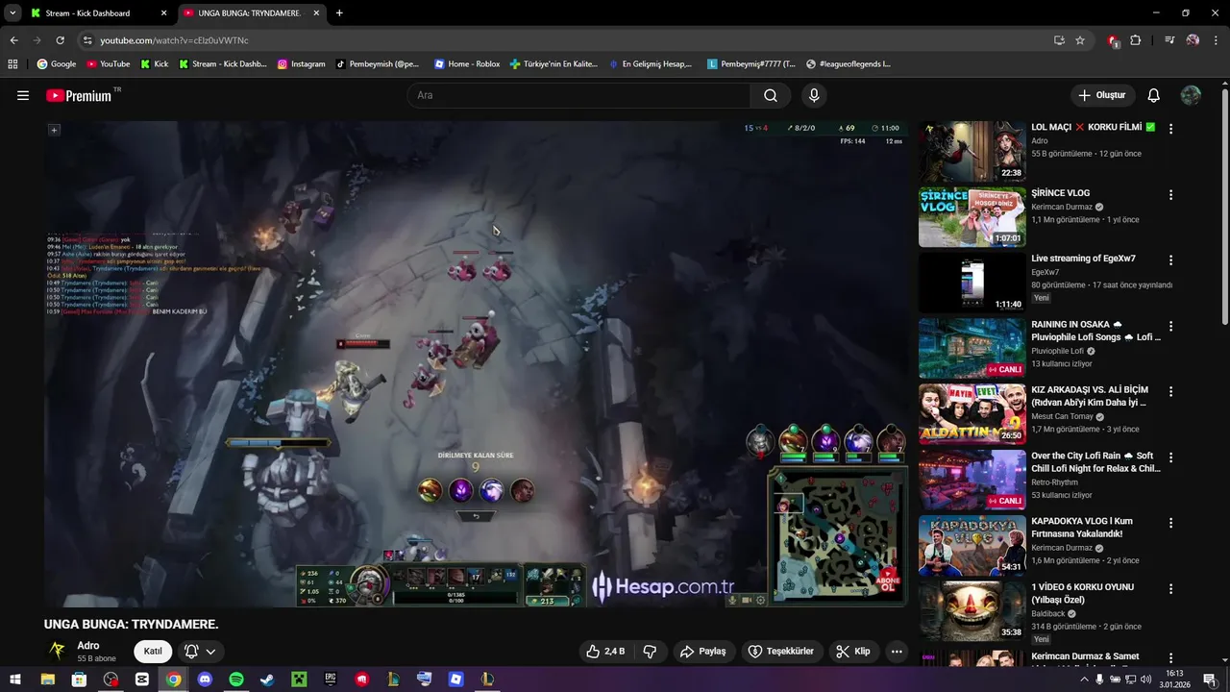
Task: Open the YouTube account avatar menu
Action: [1191, 95]
